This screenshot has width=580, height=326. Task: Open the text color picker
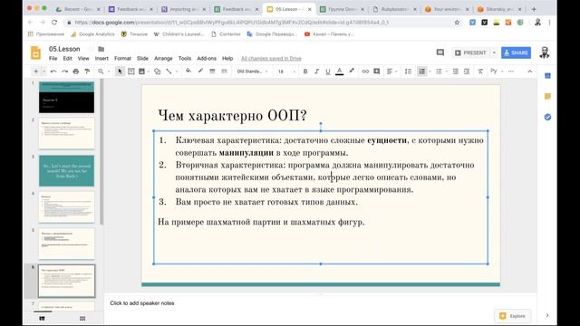[339, 72]
